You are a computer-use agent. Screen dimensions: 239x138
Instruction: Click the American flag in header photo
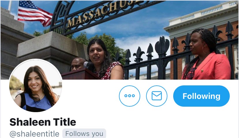pos(35,13)
